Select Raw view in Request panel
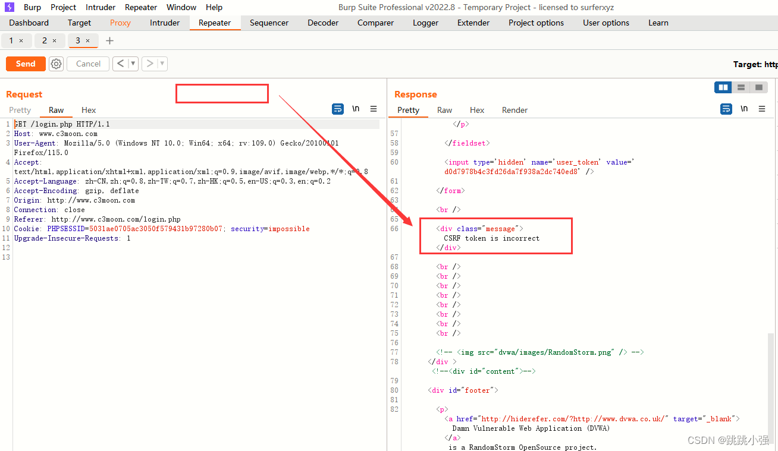Viewport: 778px width, 451px height. click(57, 110)
